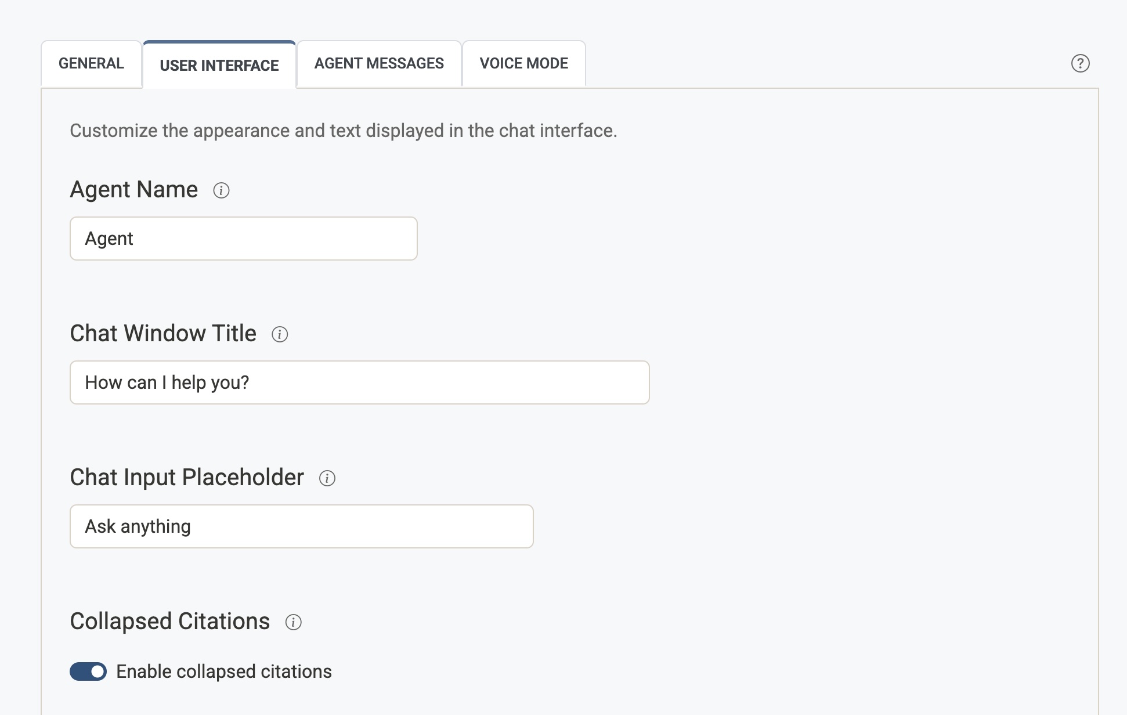Focus the Agent Name text field
1127x715 pixels.
pyautogui.click(x=244, y=239)
